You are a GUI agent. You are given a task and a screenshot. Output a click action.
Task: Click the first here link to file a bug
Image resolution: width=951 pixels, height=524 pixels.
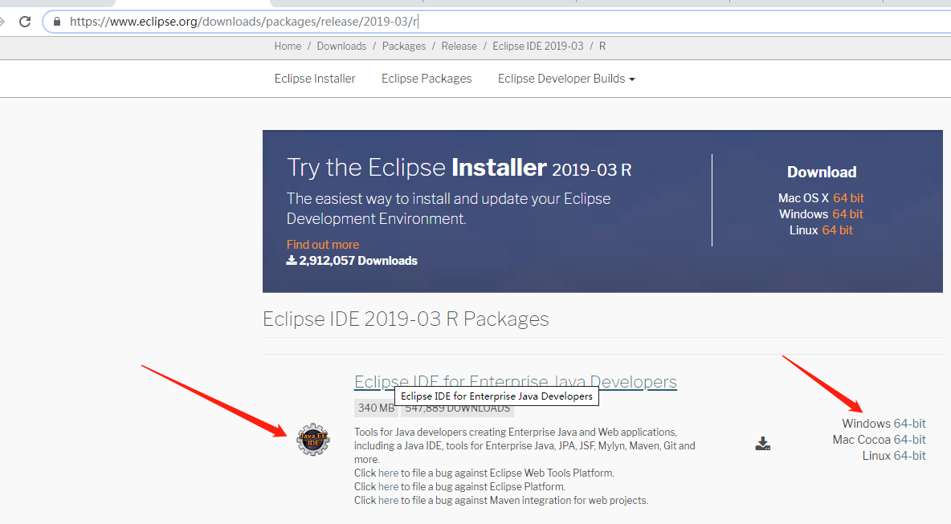(x=388, y=473)
